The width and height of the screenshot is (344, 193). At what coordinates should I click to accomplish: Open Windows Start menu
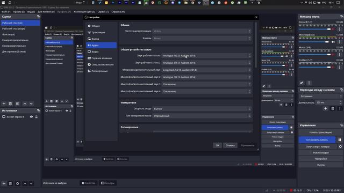[x=3, y=3]
